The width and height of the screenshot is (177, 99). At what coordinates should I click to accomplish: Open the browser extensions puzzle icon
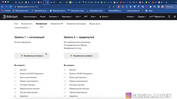pos(150,7)
